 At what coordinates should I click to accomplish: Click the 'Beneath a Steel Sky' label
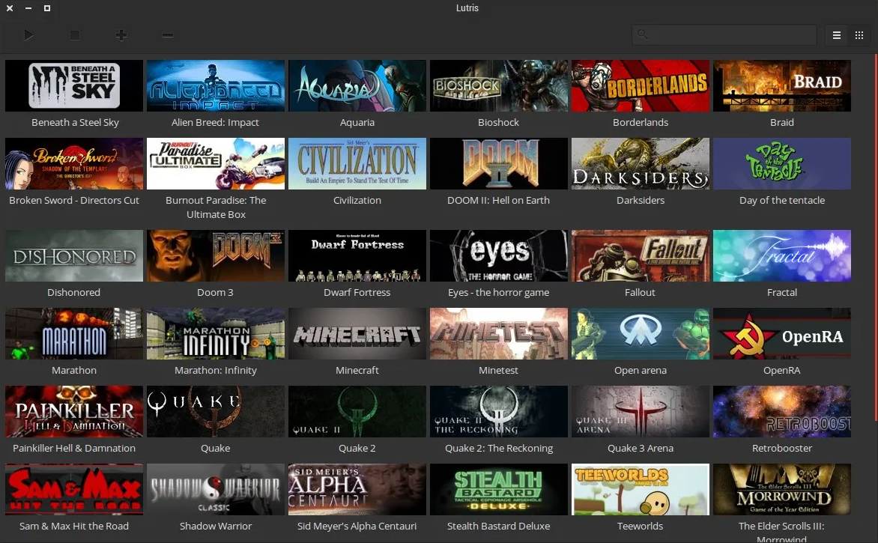[x=75, y=122]
